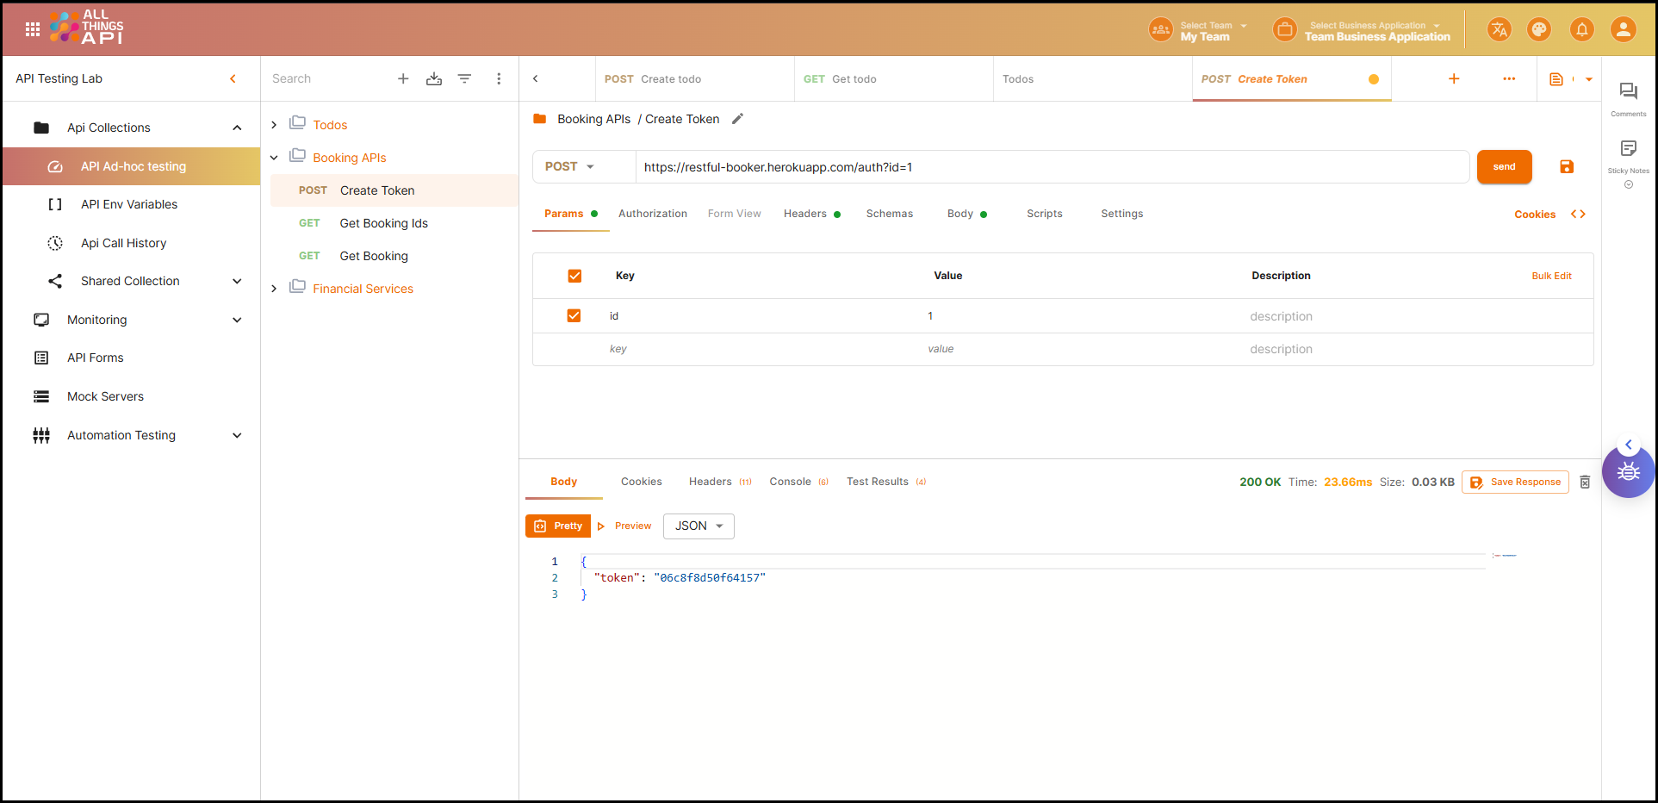The image size is (1658, 803).
Task: Open the theme palette icon in header
Action: click(1538, 30)
